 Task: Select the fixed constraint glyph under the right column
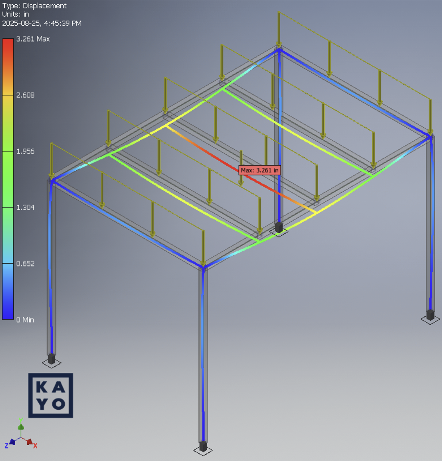coord(430,317)
